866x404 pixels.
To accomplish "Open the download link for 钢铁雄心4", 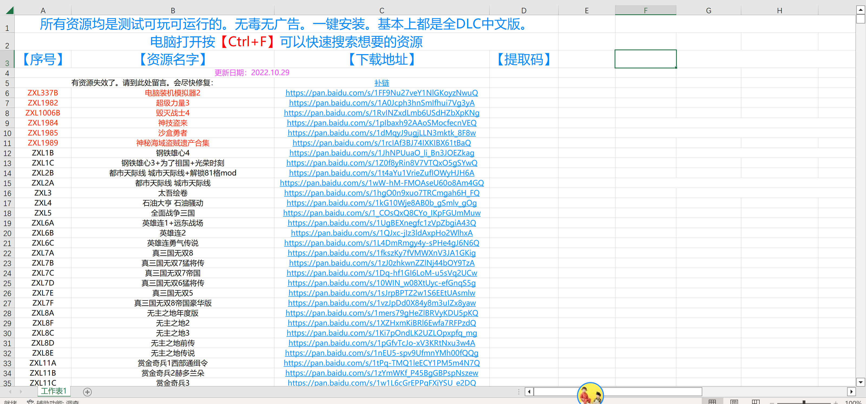I will tap(382, 153).
